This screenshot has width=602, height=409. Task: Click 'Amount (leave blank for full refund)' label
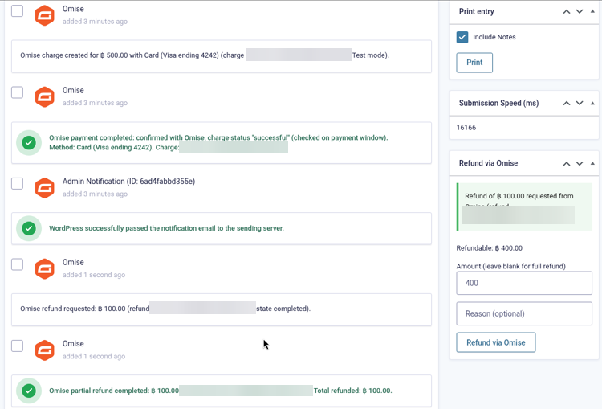[x=510, y=267]
